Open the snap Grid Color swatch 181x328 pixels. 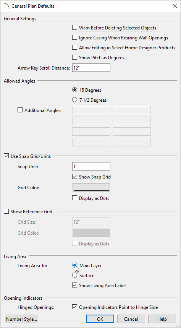(91, 187)
